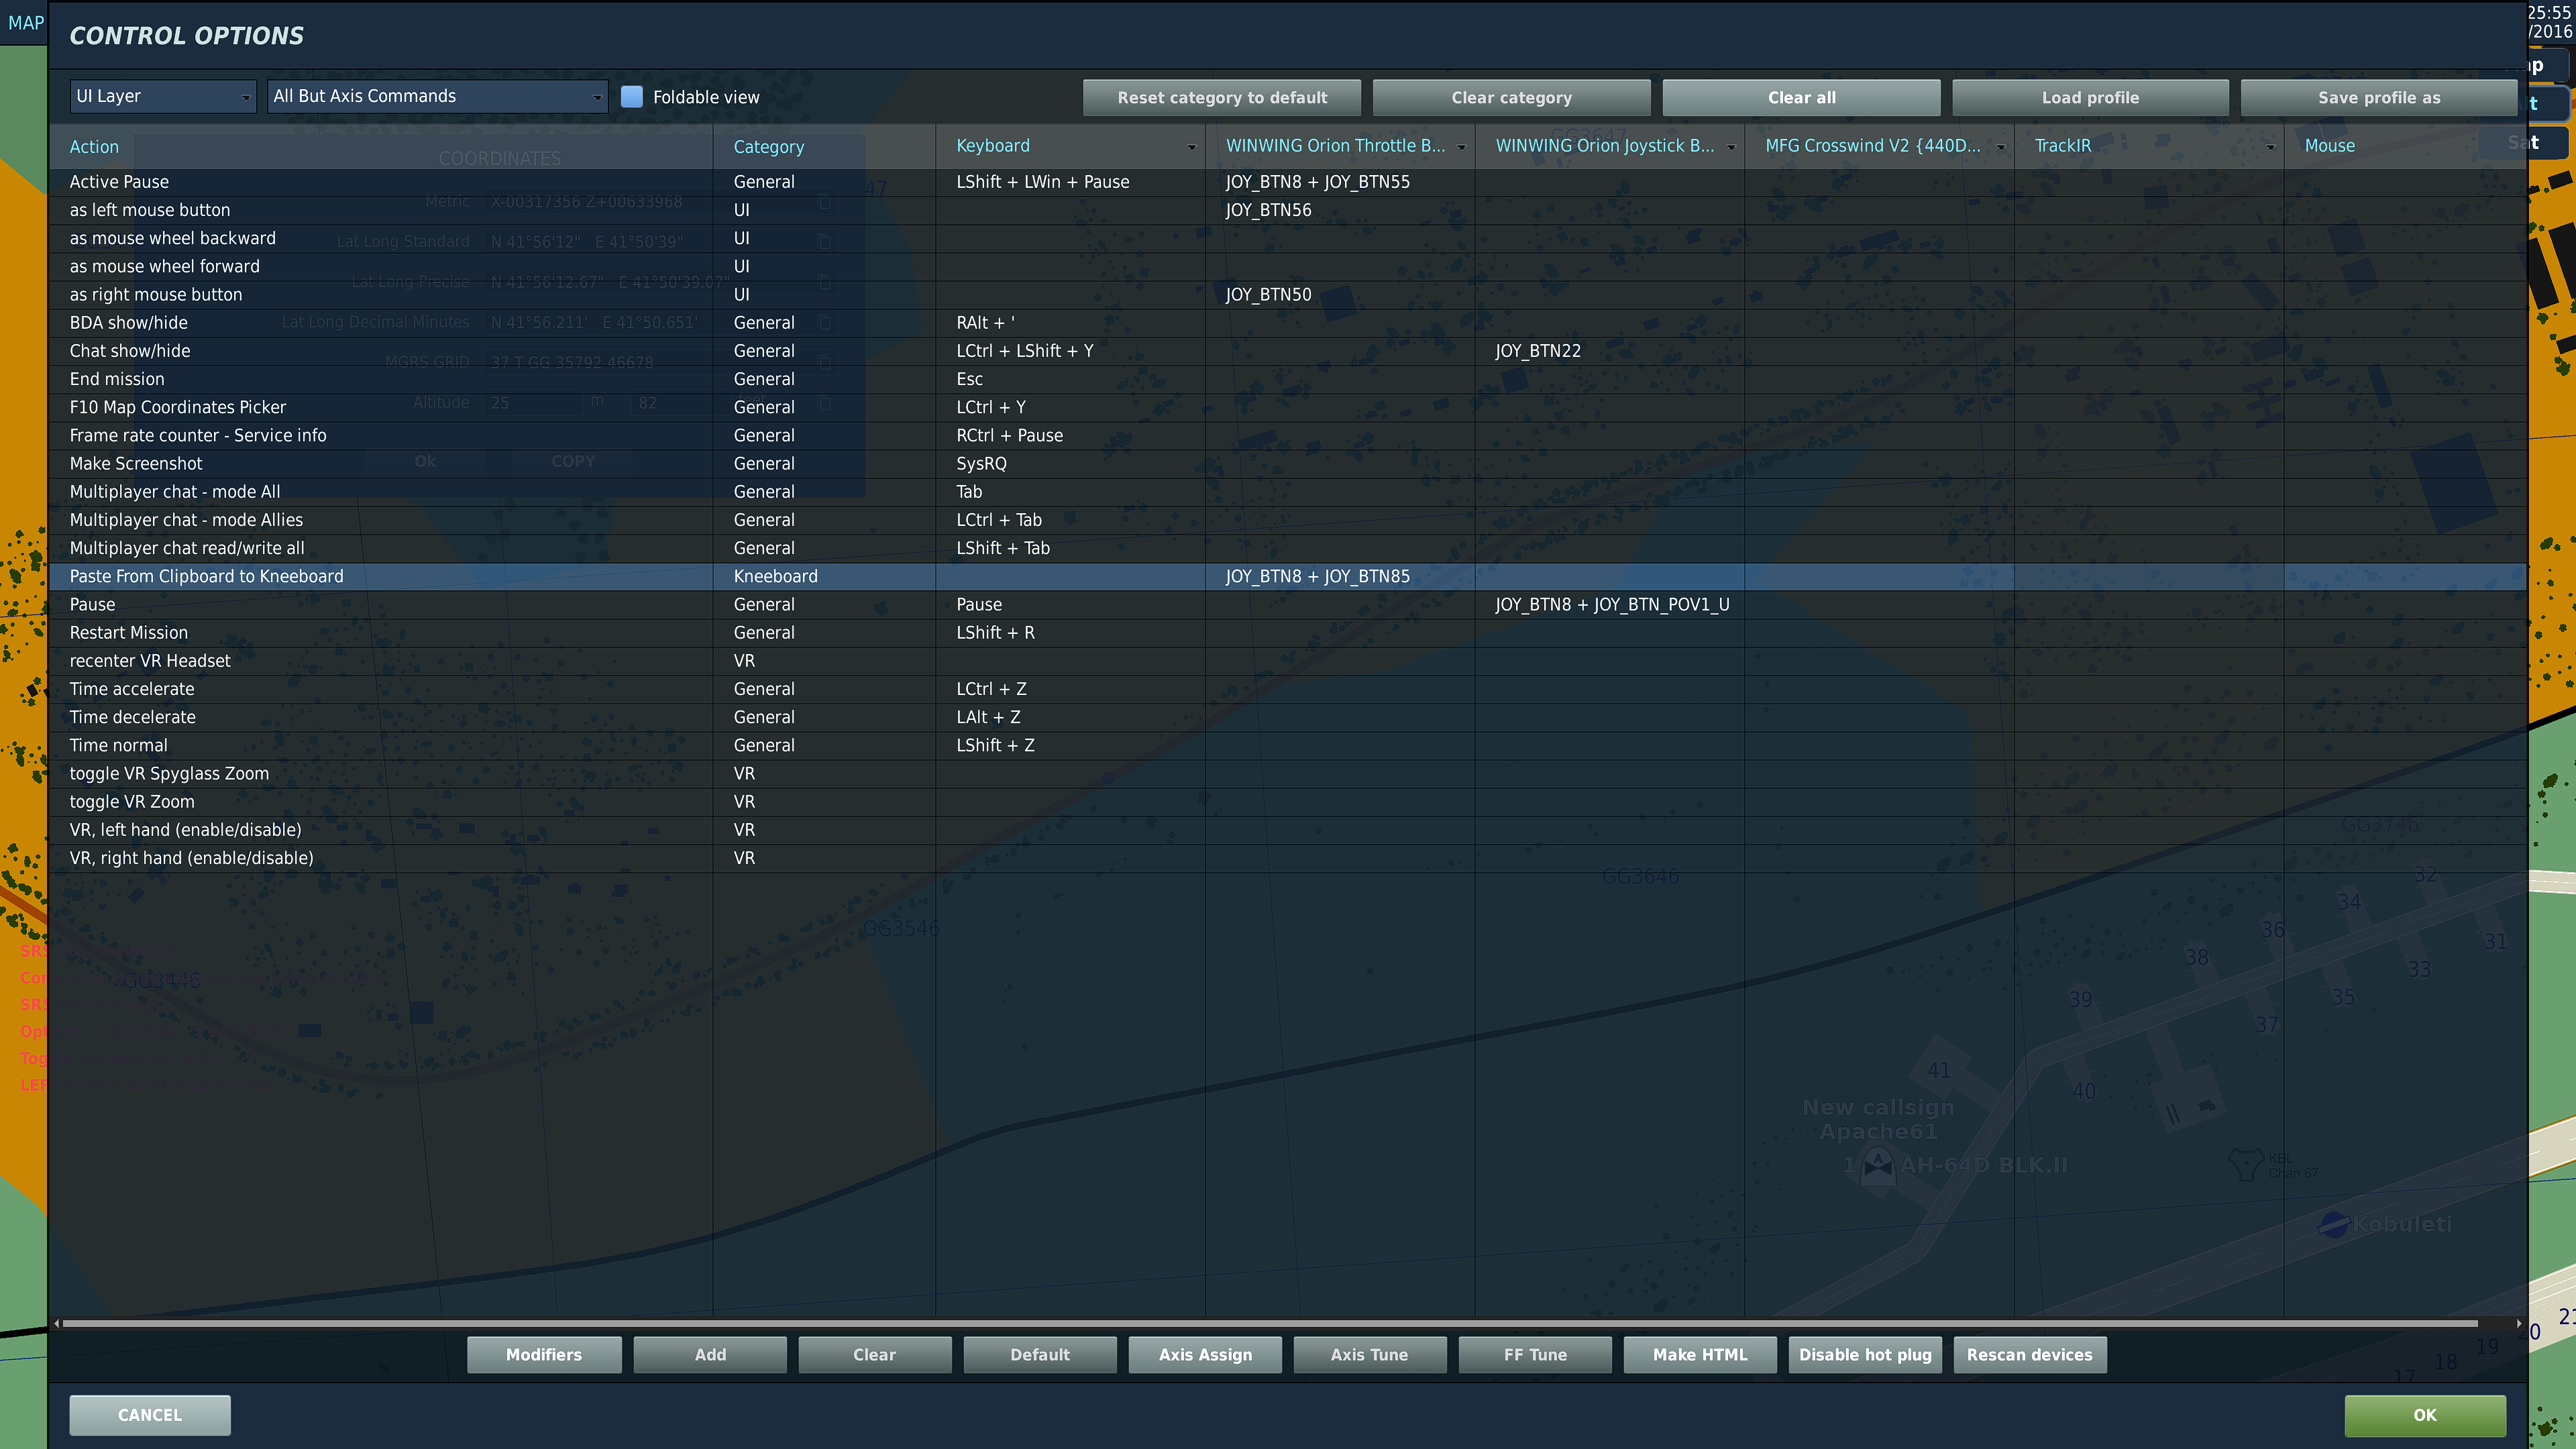Select Paste From Clipboard to Kneeboard row
The height and width of the screenshot is (1449, 2576).
point(1288,576)
